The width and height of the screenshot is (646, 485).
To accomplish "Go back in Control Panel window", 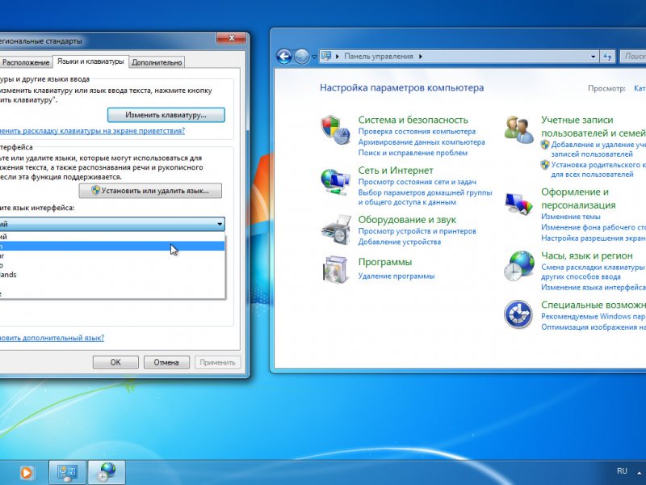I will pos(284,56).
